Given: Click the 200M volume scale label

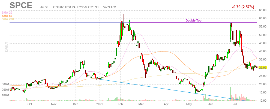Looking at the screenshot, I should [x=5, y=90].
